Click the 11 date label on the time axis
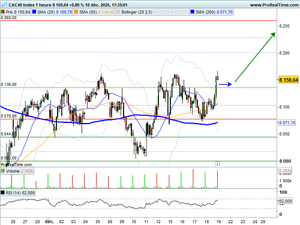 (x=146, y=221)
